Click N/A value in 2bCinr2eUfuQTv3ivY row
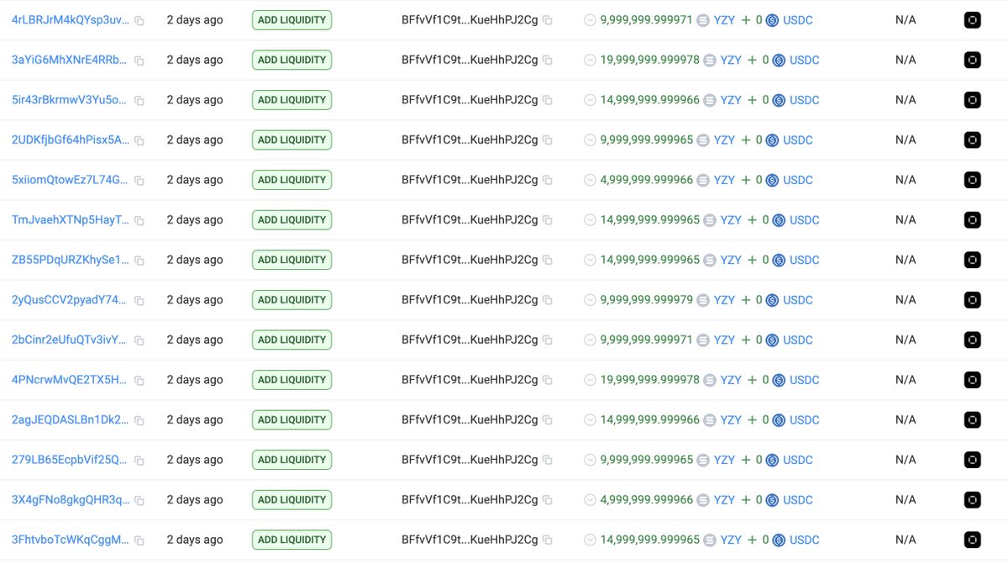This screenshot has width=1008, height=564. (x=906, y=340)
